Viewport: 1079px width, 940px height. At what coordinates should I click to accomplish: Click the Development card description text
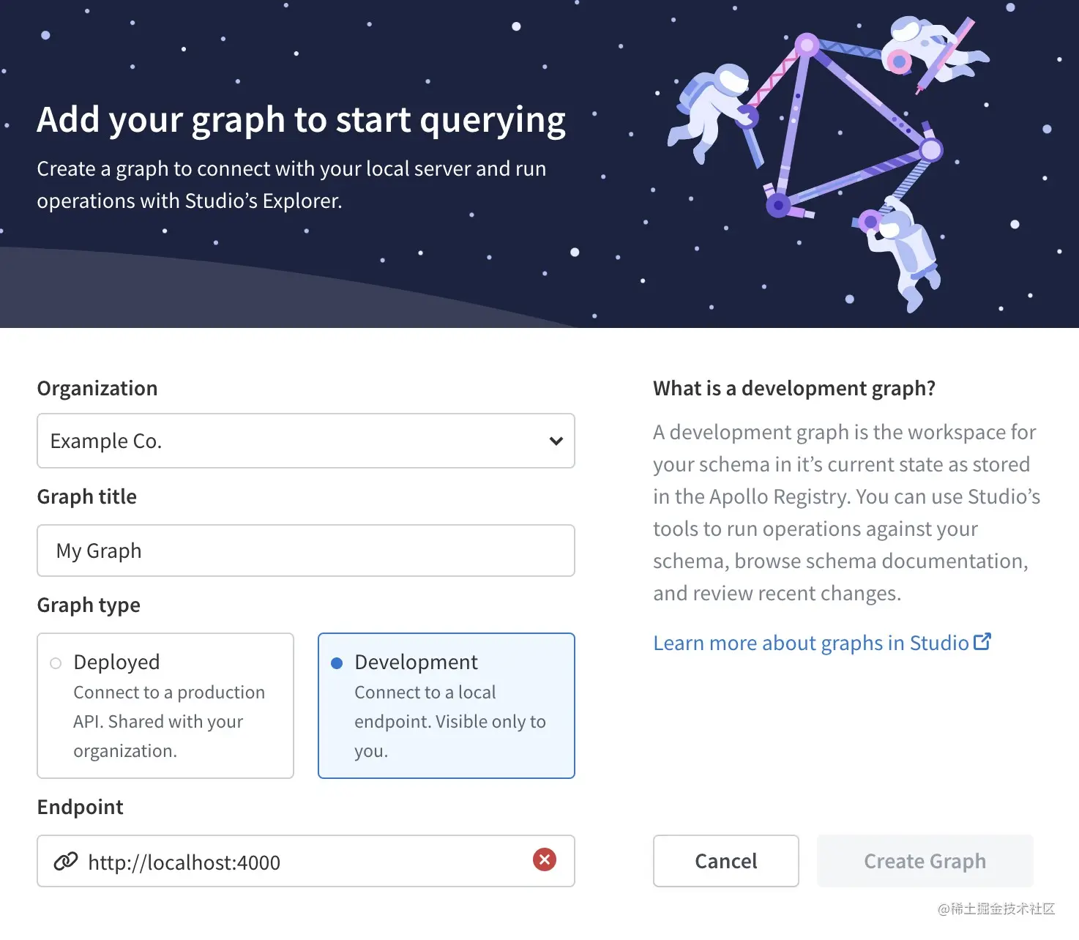point(449,721)
